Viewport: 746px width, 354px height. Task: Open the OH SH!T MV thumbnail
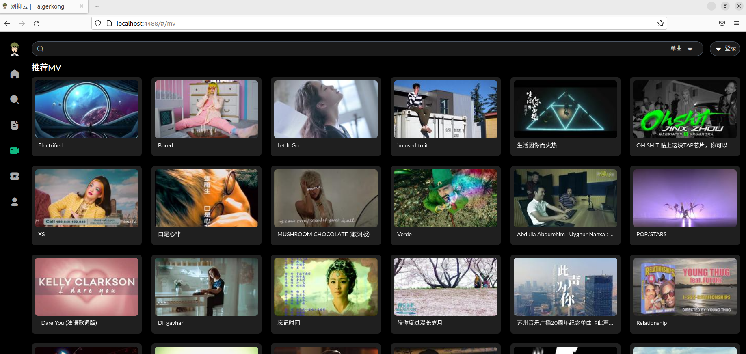click(x=685, y=109)
